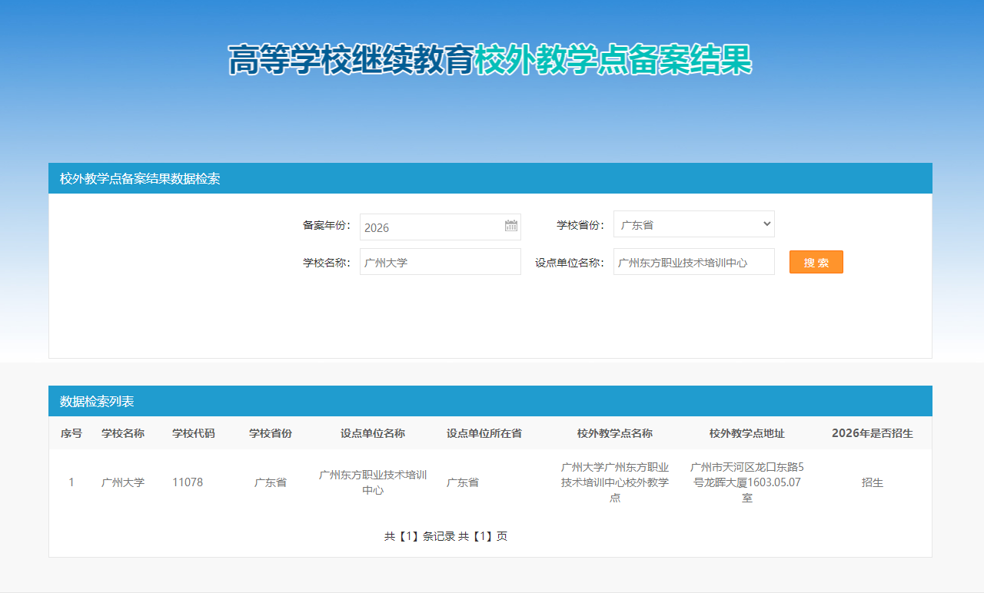Click the page title 高等学校继续教育校外教学点备案结果
This screenshot has width=984, height=593.
[x=490, y=60]
